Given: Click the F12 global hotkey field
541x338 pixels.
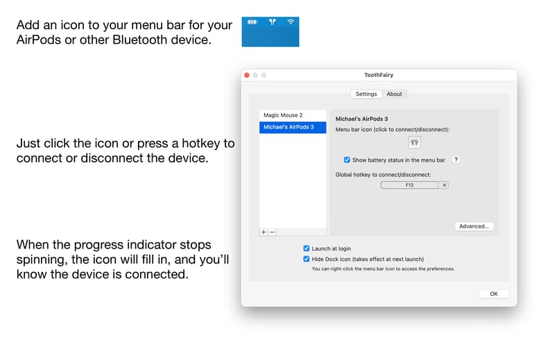Looking at the screenshot, I should point(409,185).
